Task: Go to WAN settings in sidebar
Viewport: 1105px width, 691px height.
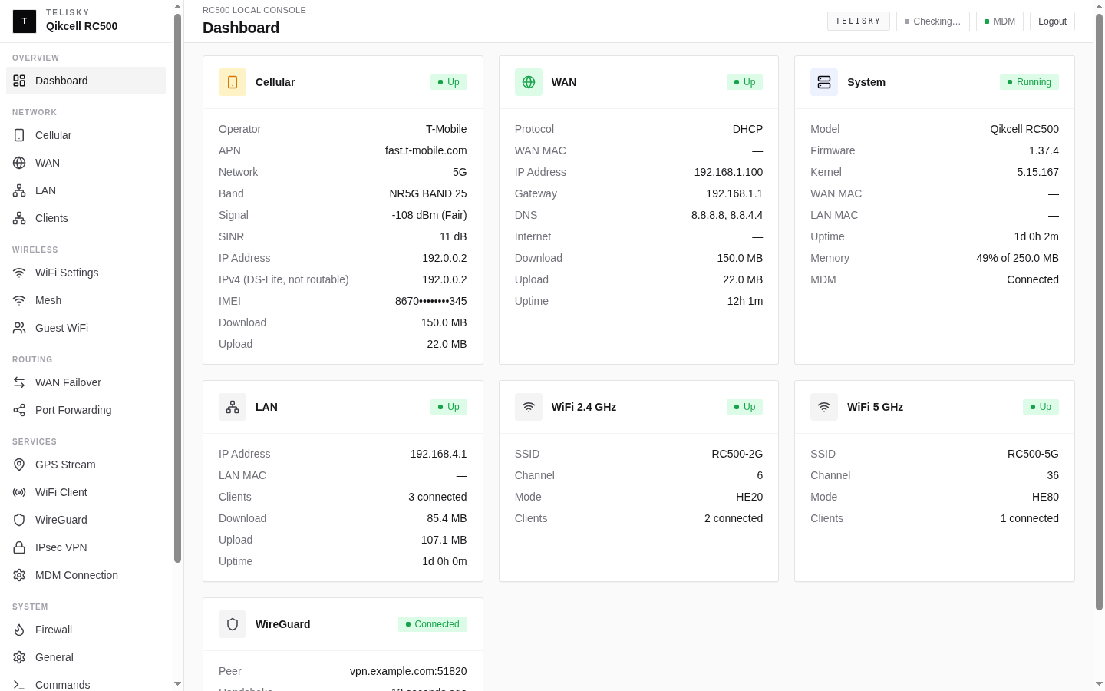Action: 86,163
